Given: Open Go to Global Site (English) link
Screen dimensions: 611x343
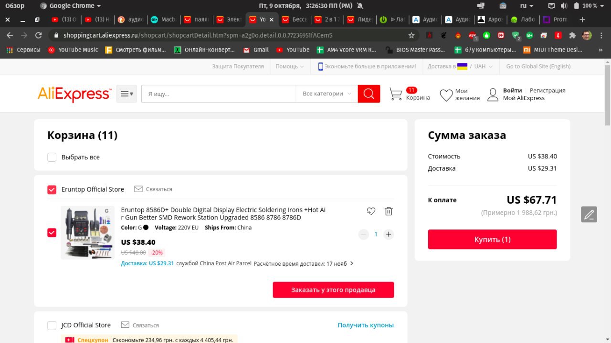Looking at the screenshot, I should (538, 66).
